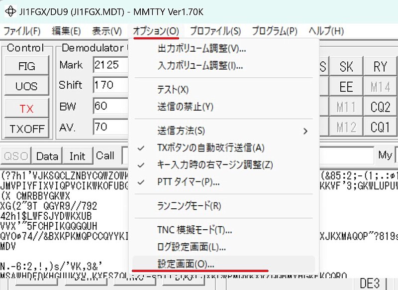Image resolution: width=398 pixels, height=290 pixels.
Task: Choose 送信の禁止(Y) menu entry
Action: (223, 107)
